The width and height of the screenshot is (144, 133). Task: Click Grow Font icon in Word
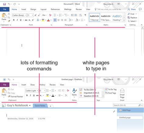pyautogui.click(x=36, y=15)
